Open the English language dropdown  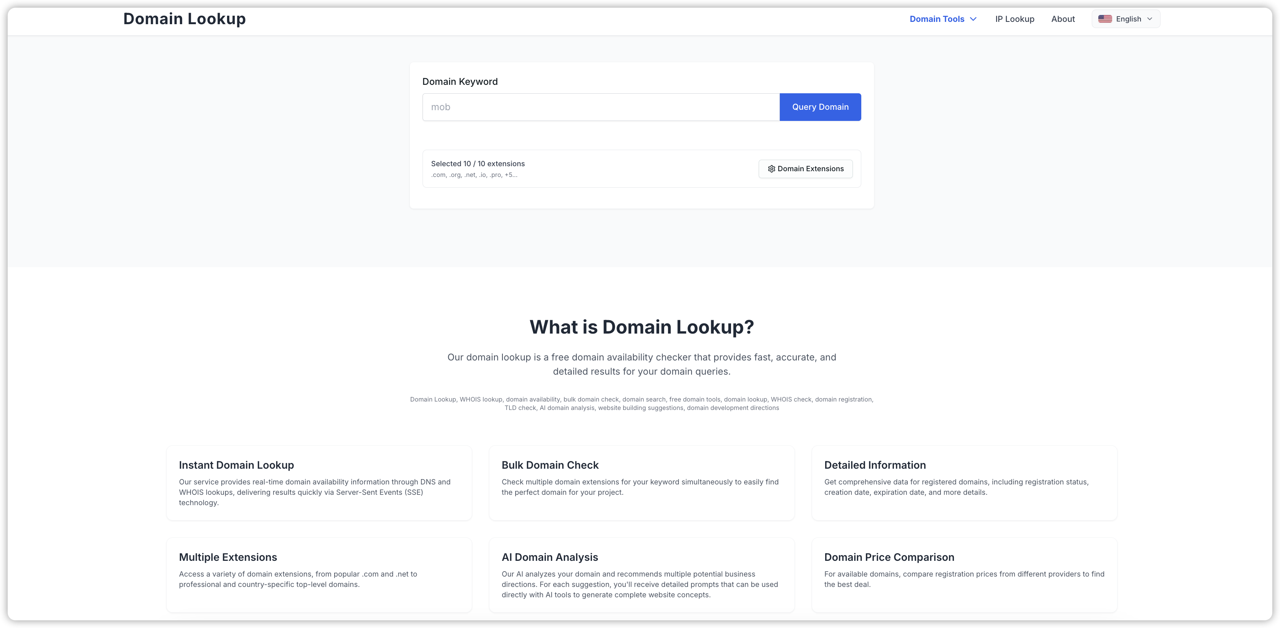pos(1125,18)
